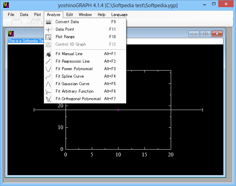Click the x-axis label 5
This screenshot has height=186, width=236.
pyautogui.click(x=92, y=155)
